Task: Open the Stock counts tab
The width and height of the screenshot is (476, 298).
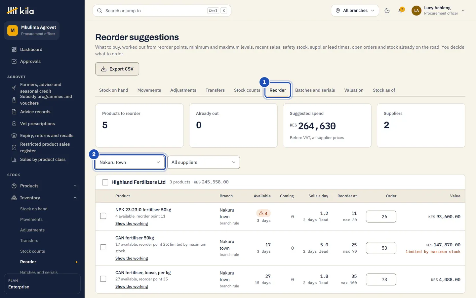Action: click(247, 90)
